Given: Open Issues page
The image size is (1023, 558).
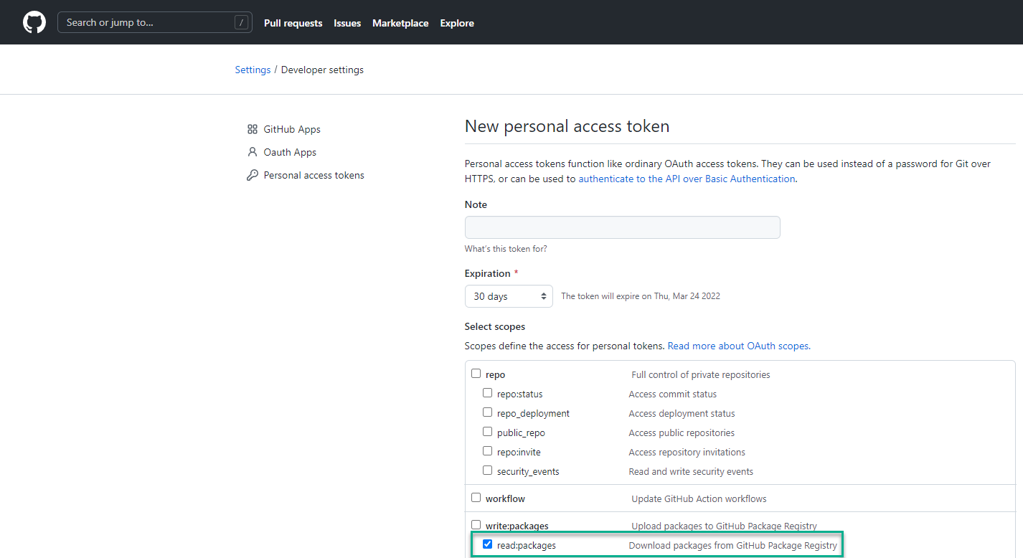Looking at the screenshot, I should (347, 23).
